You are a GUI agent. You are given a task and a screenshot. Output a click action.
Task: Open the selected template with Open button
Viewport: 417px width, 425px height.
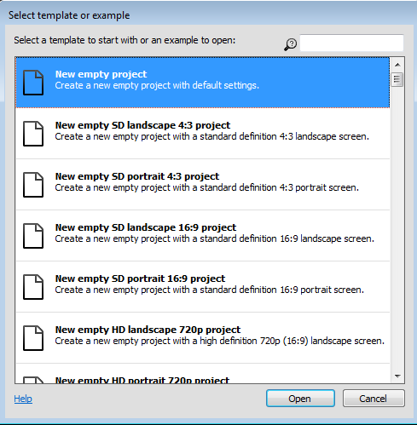click(300, 399)
